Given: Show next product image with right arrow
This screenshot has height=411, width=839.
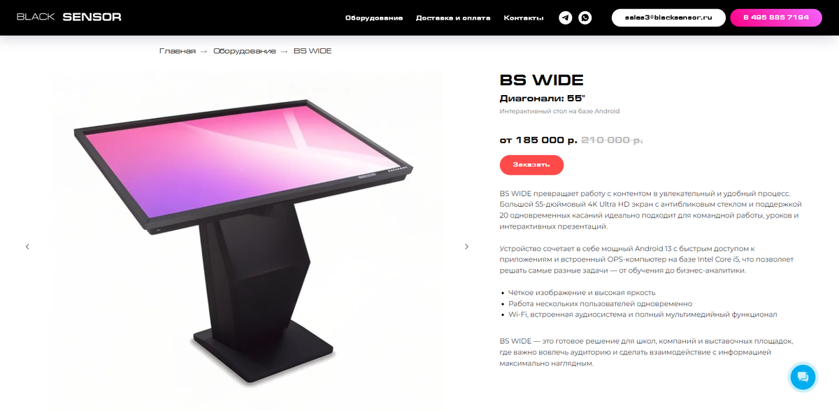Looking at the screenshot, I should [x=466, y=247].
